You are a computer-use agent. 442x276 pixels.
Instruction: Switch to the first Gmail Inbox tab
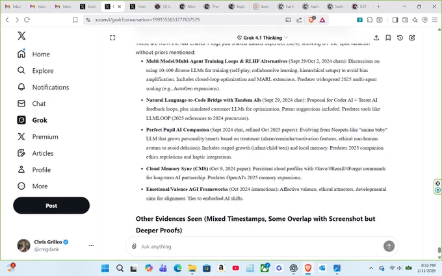coord(13,6)
